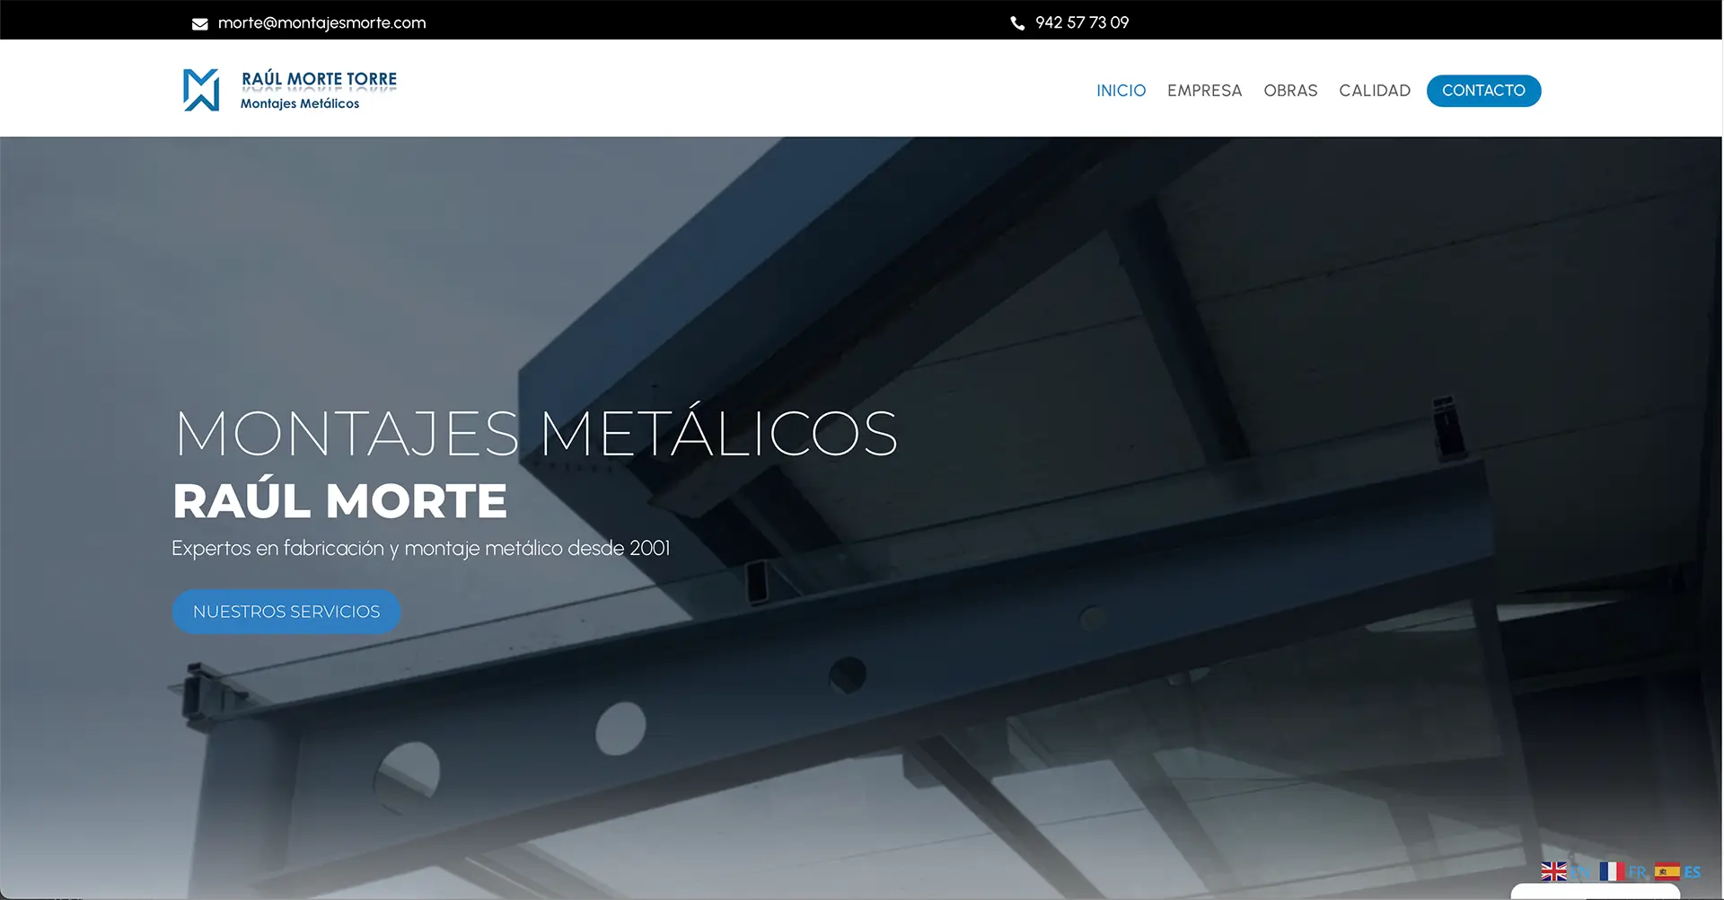The width and height of the screenshot is (1724, 900).
Task: Switch language via the Spanish flag
Action: pos(1667,871)
